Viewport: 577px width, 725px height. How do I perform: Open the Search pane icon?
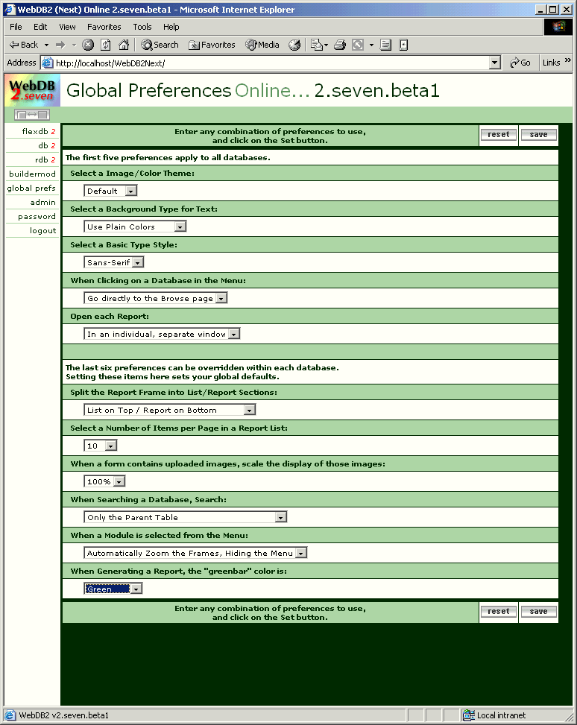160,45
